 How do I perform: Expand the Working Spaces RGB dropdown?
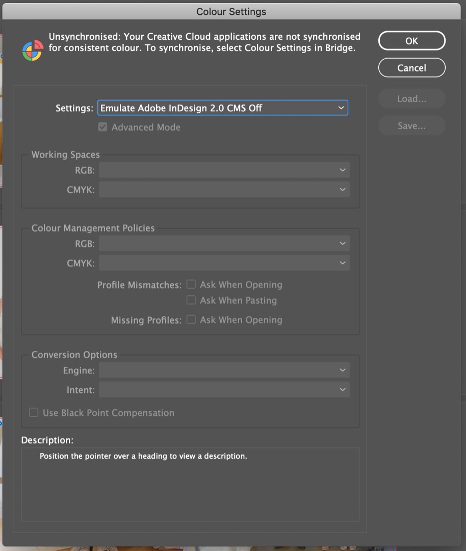coord(224,170)
